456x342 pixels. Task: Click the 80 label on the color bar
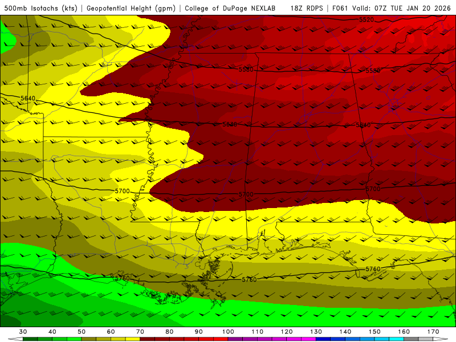tap(169, 332)
